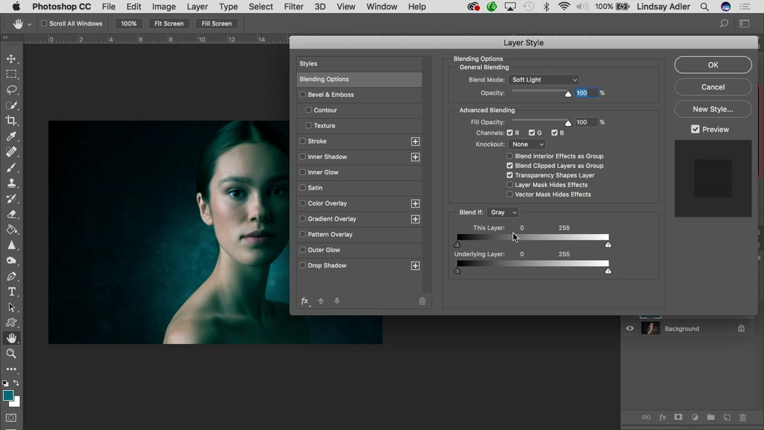Select the Horizontal Type tool

11,292
